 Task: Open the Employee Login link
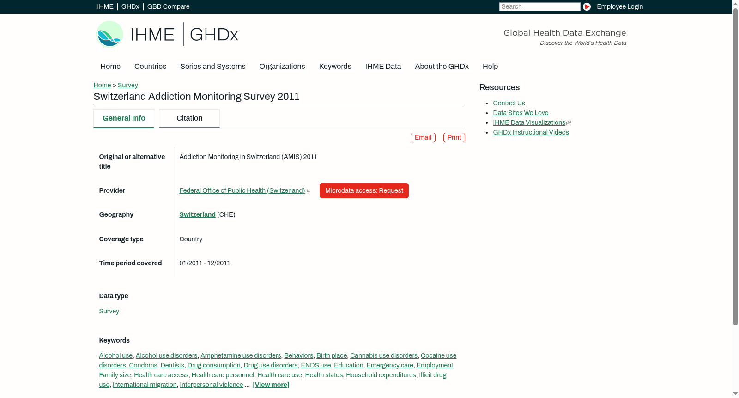coord(620,6)
